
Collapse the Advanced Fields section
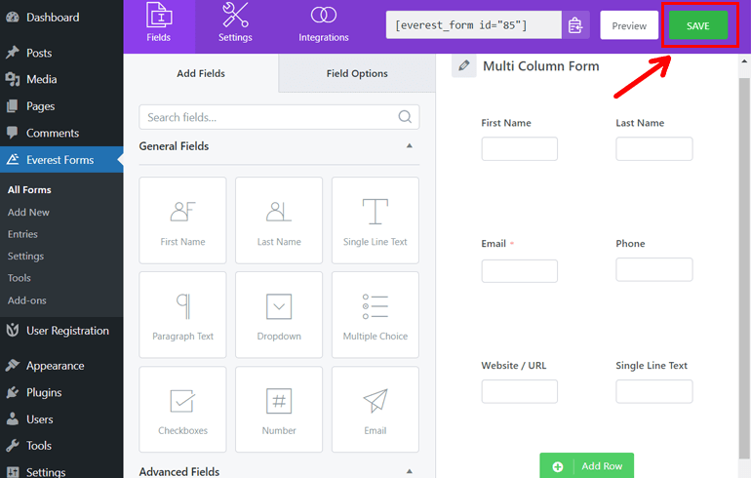(x=409, y=472)
